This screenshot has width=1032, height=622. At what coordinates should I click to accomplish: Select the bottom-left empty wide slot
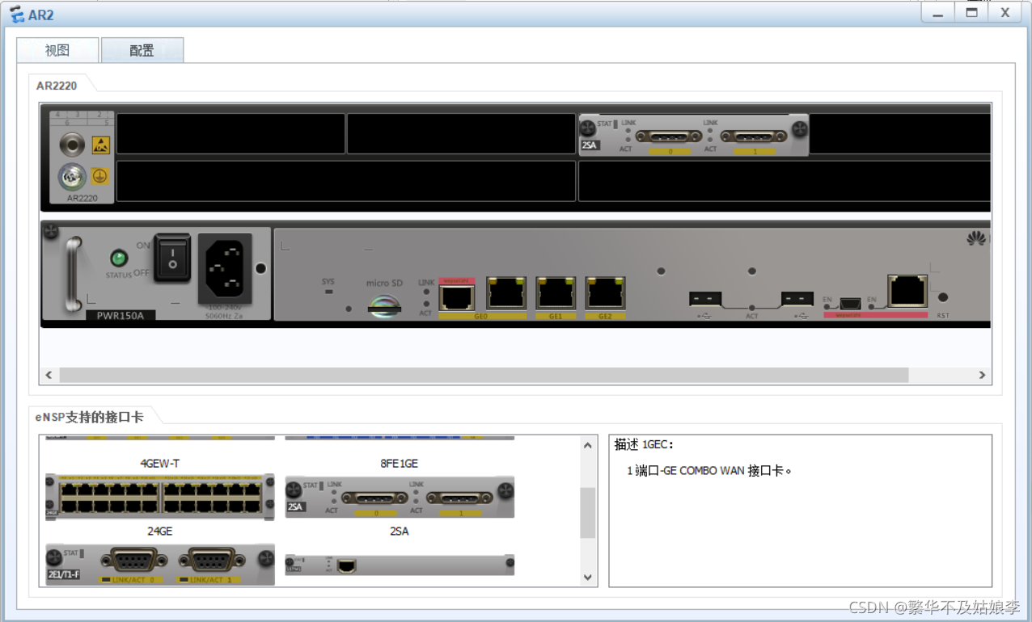[x=346, y=181]
